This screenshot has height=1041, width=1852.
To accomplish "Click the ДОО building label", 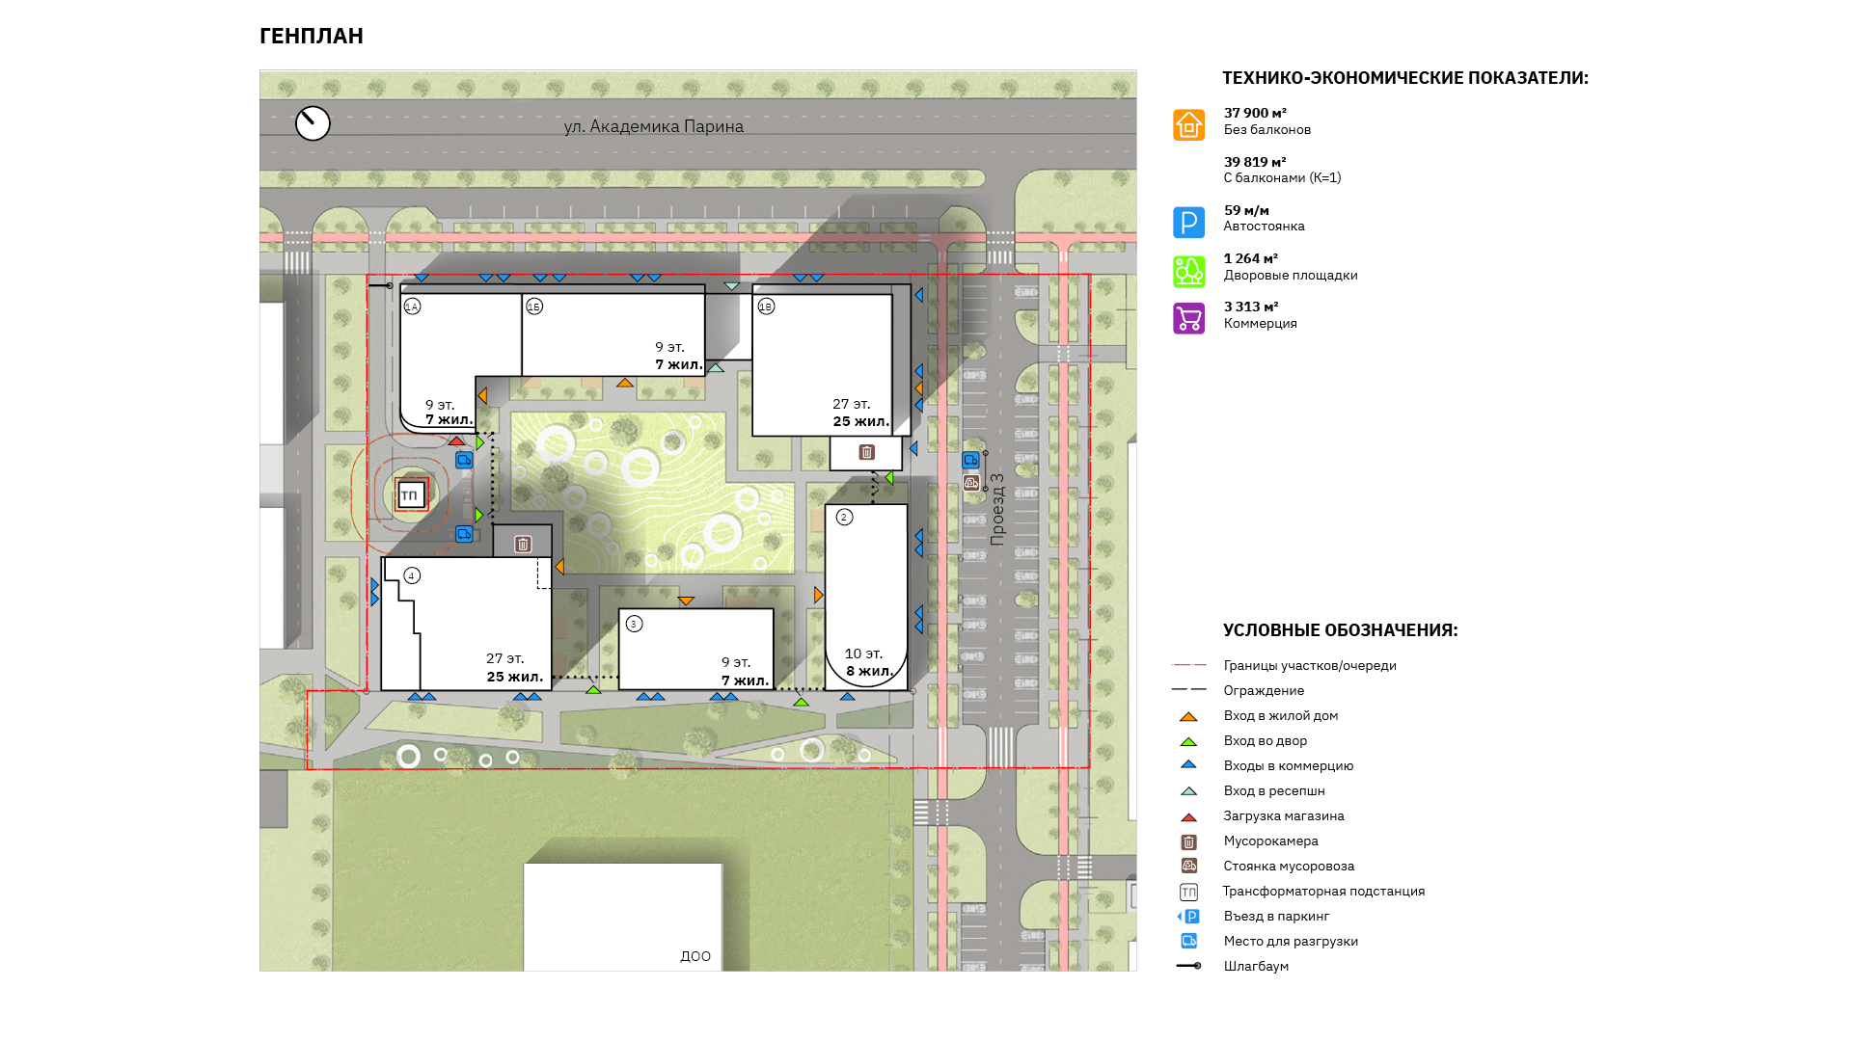I will pyautogui.click(x=695, y=956).
